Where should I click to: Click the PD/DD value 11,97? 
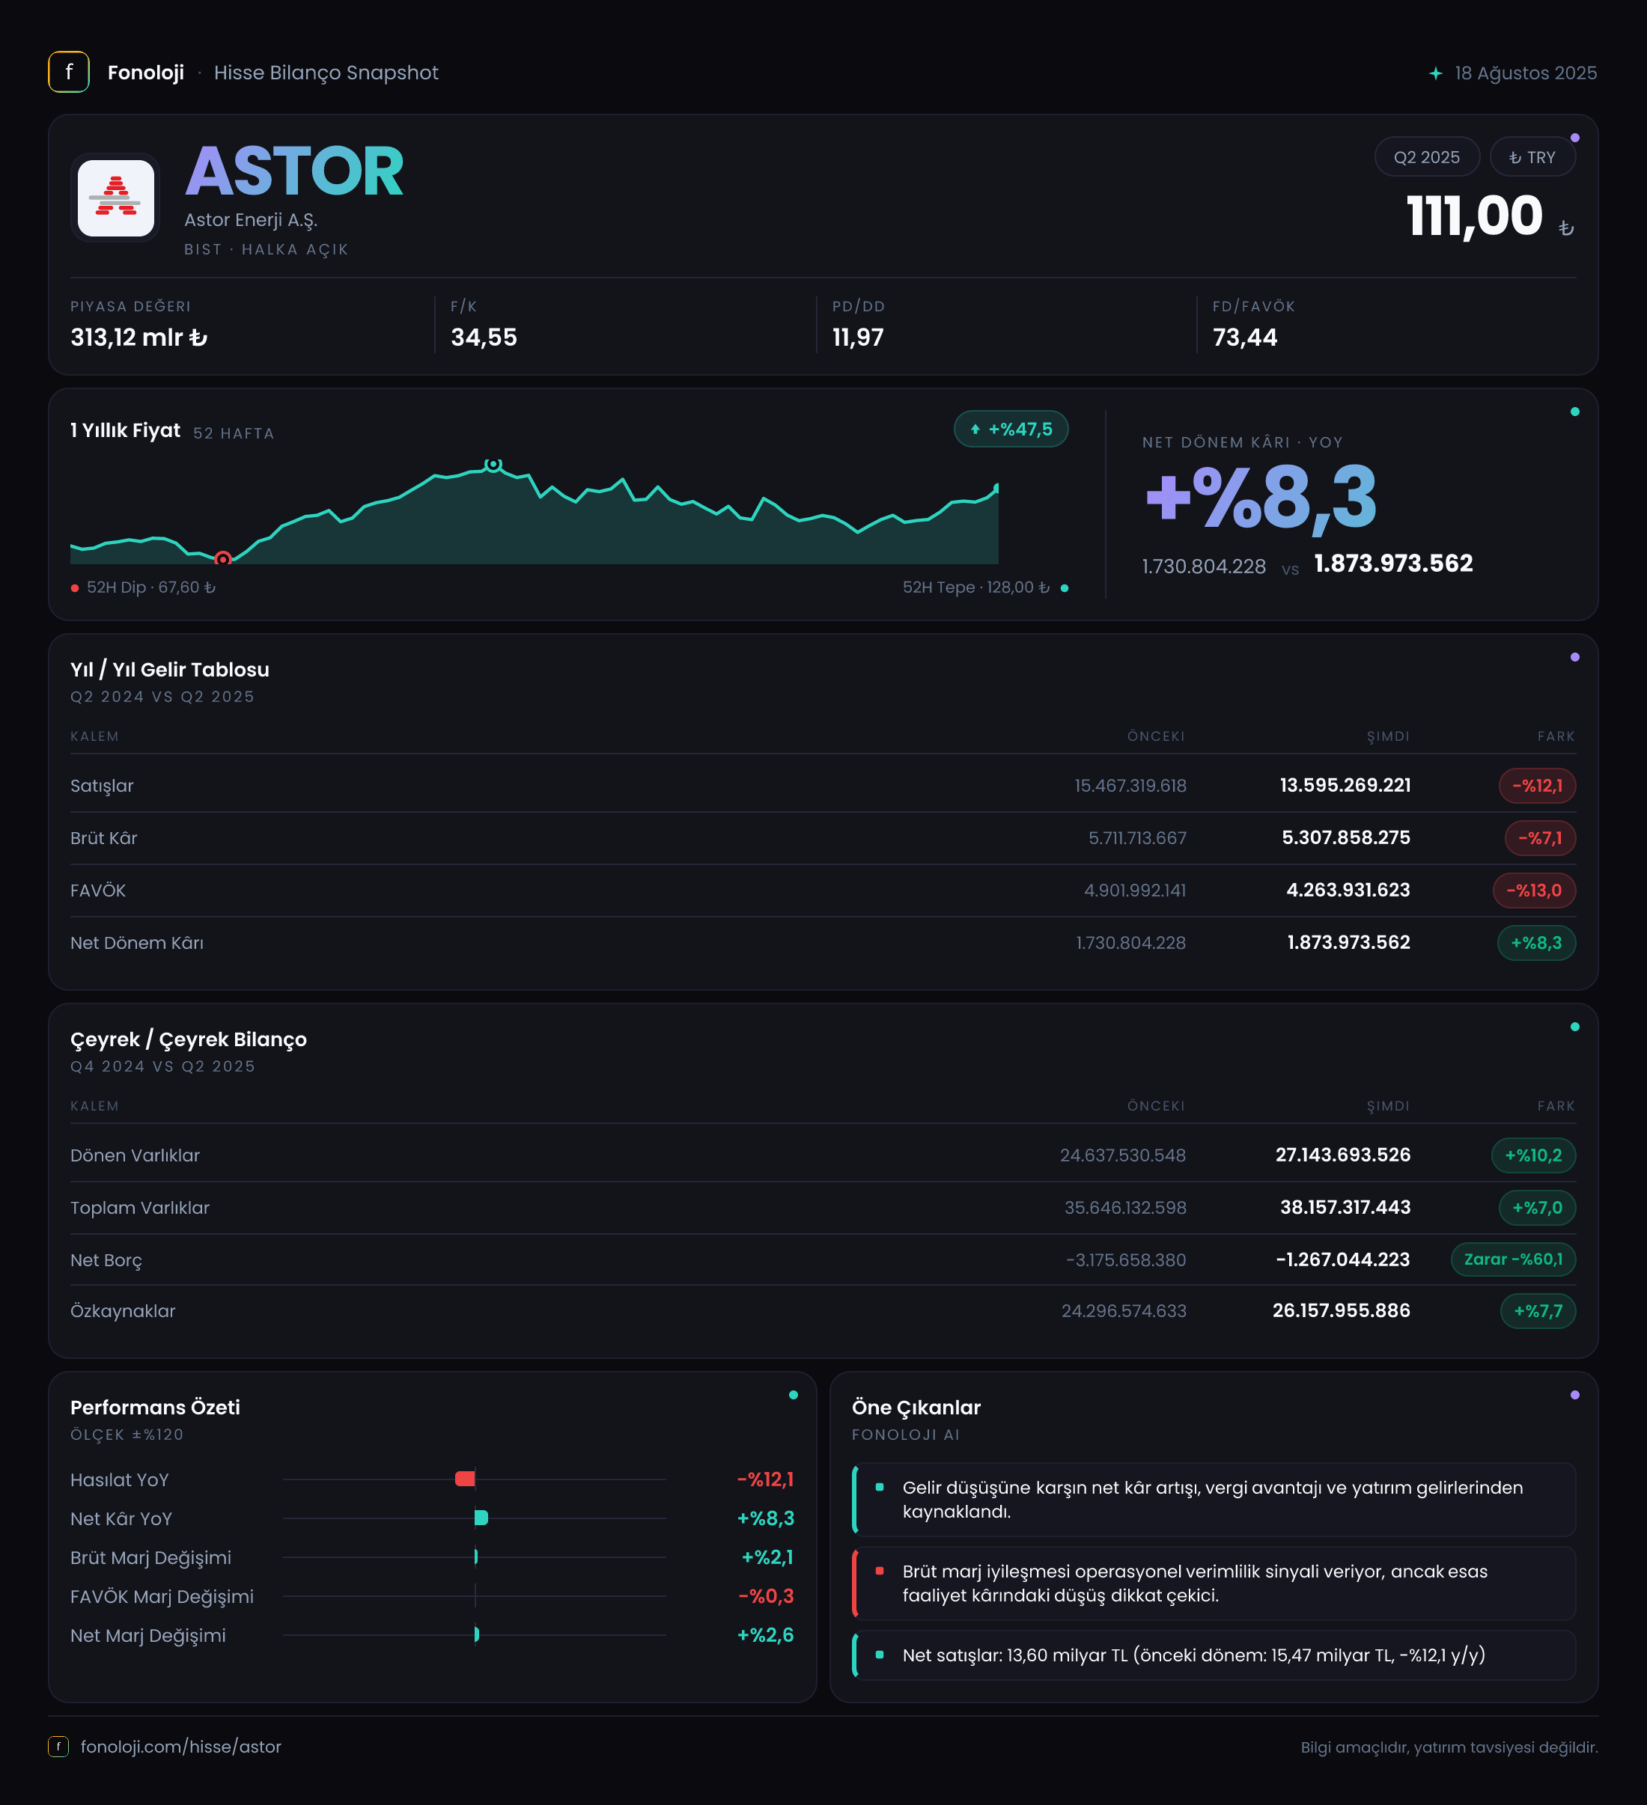pyautogui.click(x=858, y=338)
